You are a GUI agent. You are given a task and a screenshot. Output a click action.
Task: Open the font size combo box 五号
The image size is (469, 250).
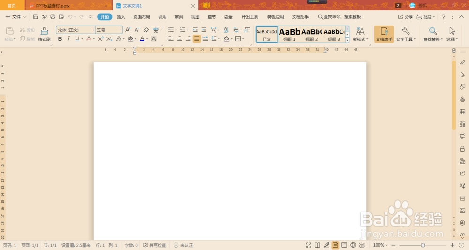tap(109, 30)
